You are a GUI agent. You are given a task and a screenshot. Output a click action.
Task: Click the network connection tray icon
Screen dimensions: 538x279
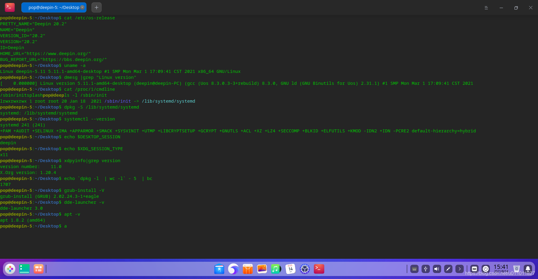click(x=448, y=269)
